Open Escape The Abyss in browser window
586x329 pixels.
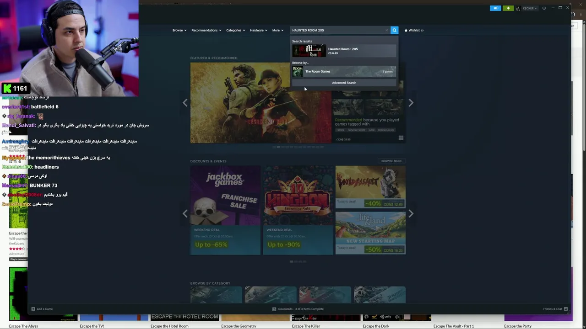[23, 326]
